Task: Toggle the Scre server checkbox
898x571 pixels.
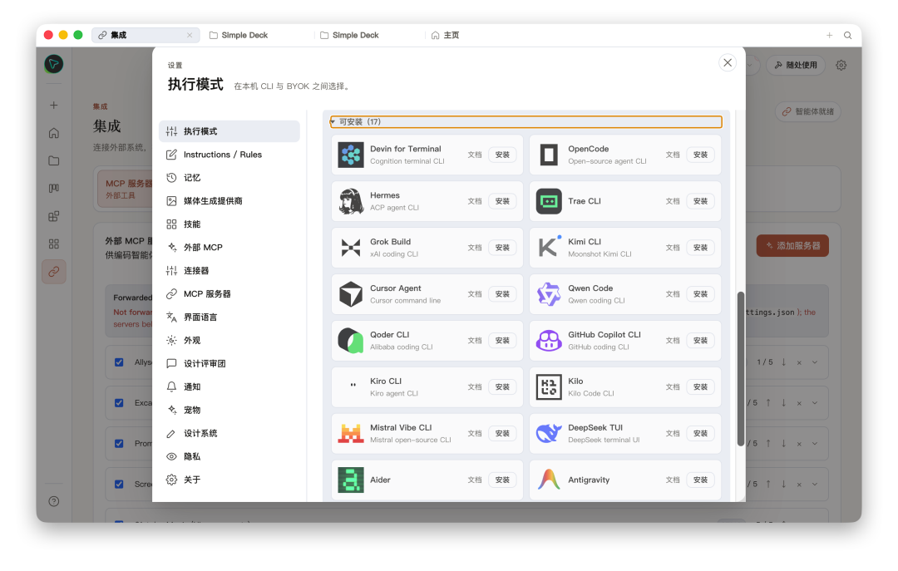Action: coord(119,484)
